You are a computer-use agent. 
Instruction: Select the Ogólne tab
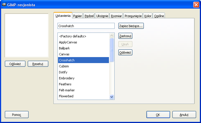tap(159, 16)
